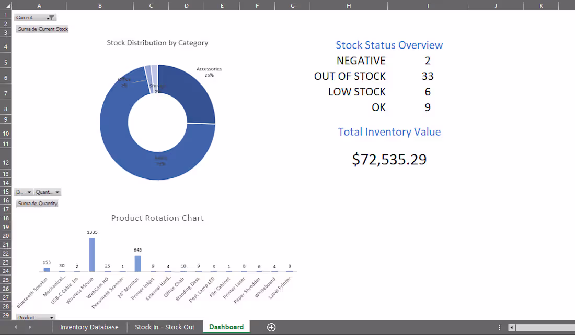Screen dimensions: 575x335
Task: Switch to the Inventory Database tab
Action: click(x=89, y=327)
